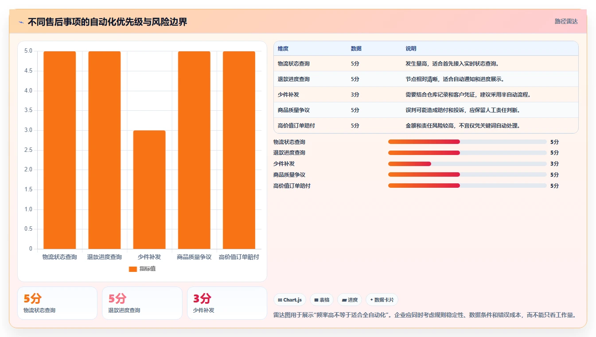Click the progress bar for 物流状态查询
This screenshot has height=337, width=596.
[x=467, y=142]
